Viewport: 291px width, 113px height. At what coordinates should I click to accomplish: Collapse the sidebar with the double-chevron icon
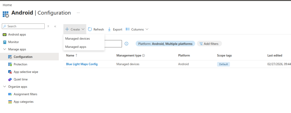(x=55, y=26)
